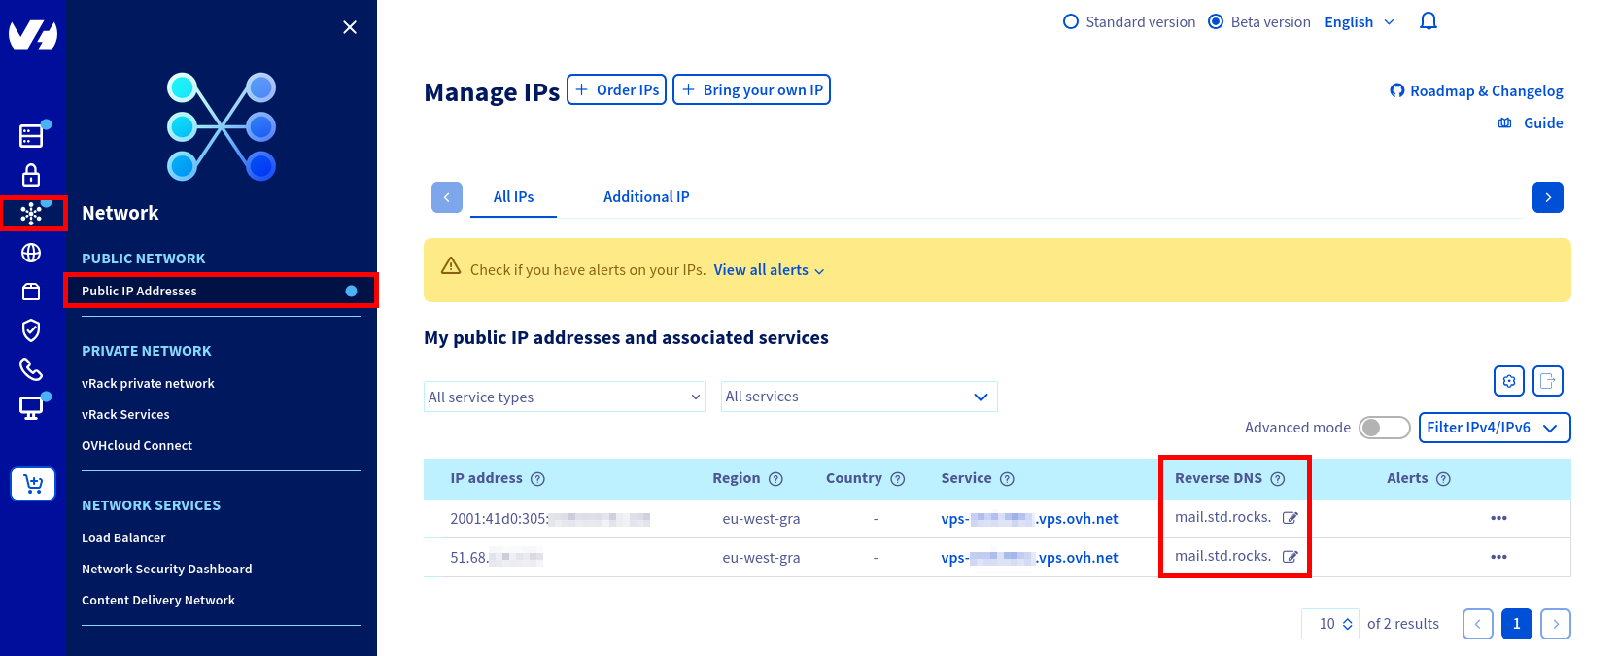Open the English language dropdown

point(1360,22)
